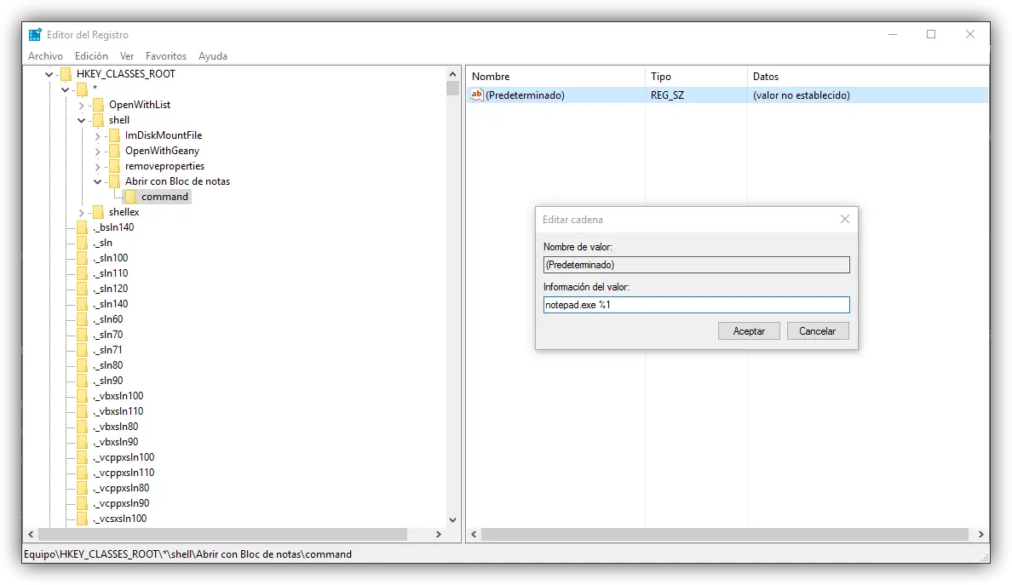Click the folder icon of the asterisk key

click(x=82, y=89)
